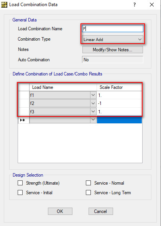Screen dimensions: 161x226
Task: Open the help question mark button
Action: (x=135, y=5)
